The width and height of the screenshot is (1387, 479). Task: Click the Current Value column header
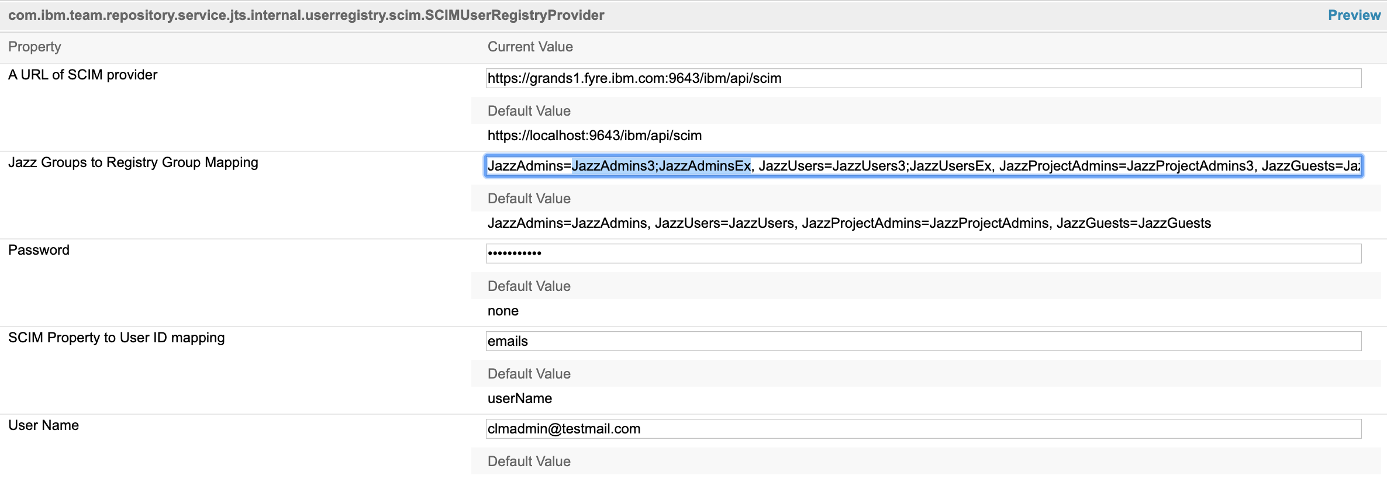point(530,47)
